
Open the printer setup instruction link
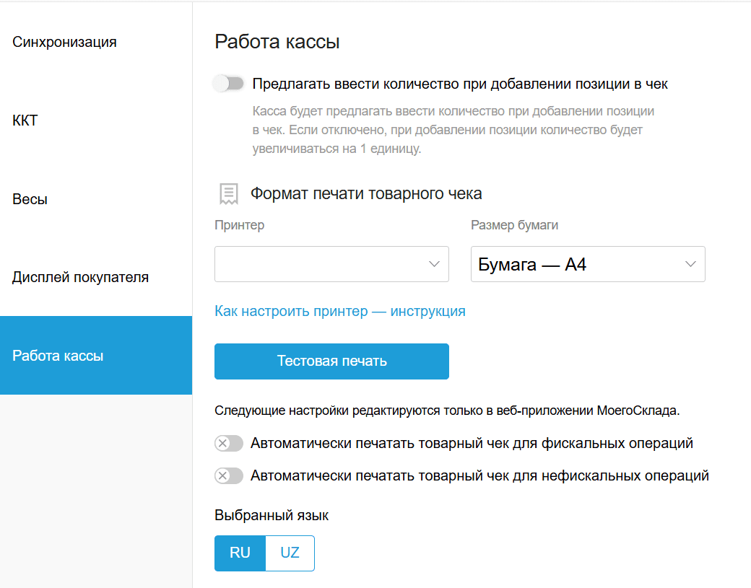(339, 311)
